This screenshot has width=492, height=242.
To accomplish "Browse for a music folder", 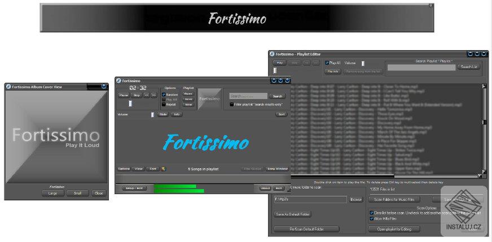I will coord(356,199).
